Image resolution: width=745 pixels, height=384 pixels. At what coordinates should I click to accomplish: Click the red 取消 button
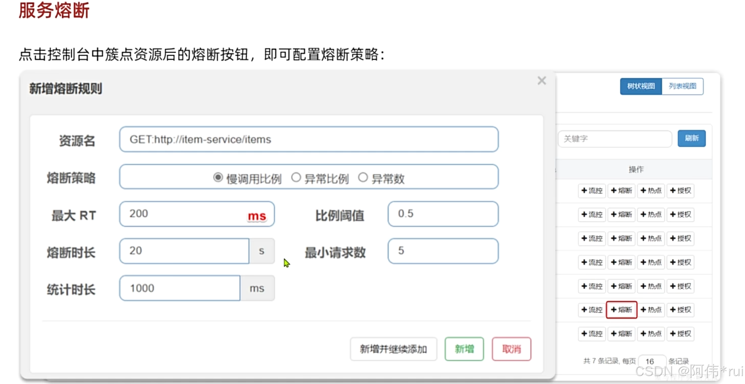[x=511, y=349]
